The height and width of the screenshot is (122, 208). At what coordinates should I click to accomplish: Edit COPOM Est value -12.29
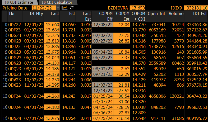coord(122,74)
